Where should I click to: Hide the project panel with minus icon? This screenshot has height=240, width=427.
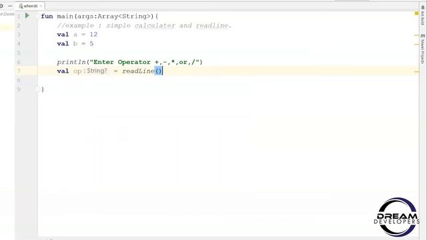tap(10, 6)
